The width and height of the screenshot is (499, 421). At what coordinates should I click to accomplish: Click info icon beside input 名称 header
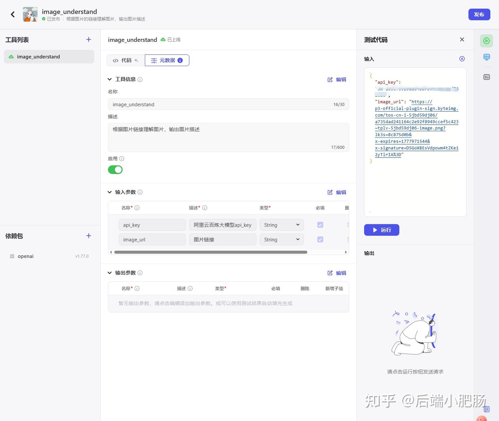(x=137, y=208)
